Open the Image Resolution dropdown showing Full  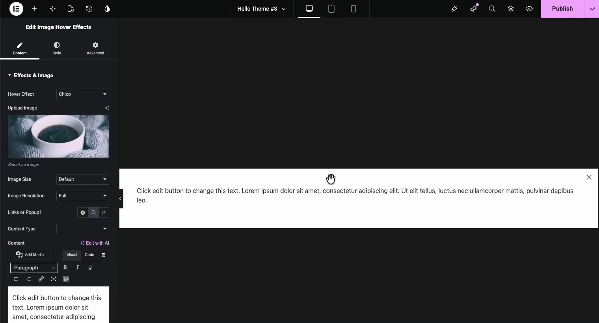click(83, 196)
